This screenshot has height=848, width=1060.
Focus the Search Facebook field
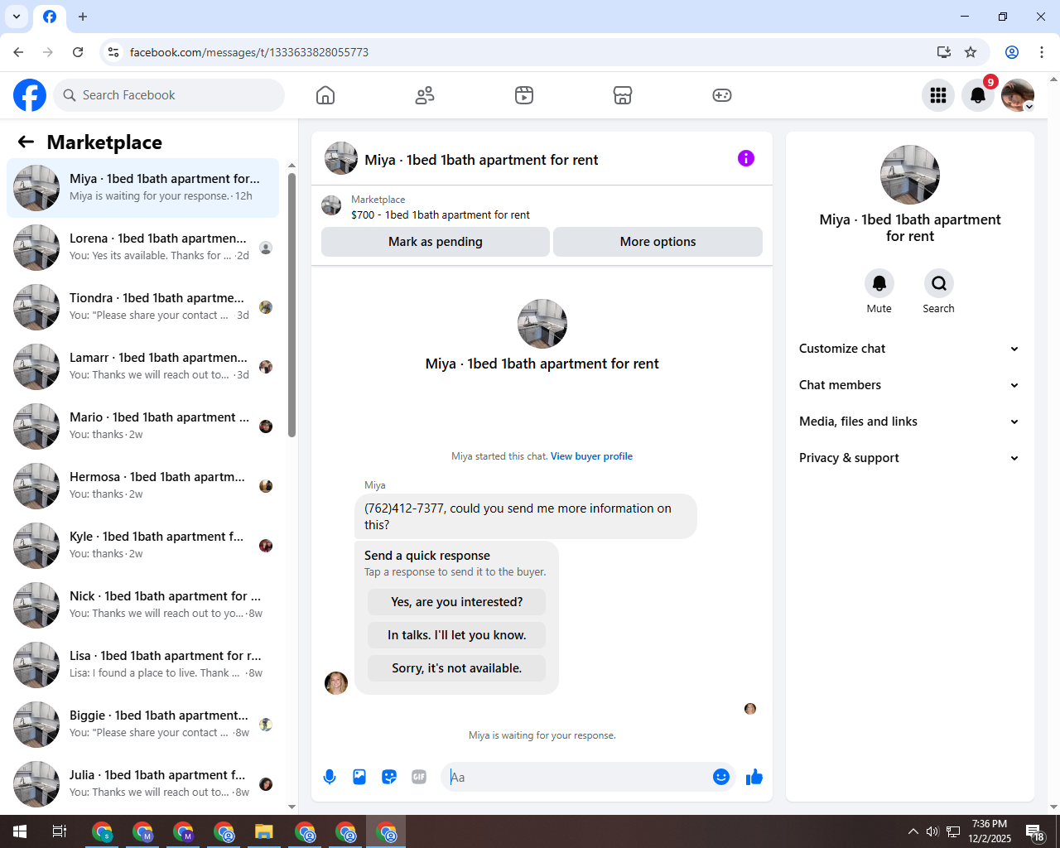pyautogui.click(x=169, y=95)
